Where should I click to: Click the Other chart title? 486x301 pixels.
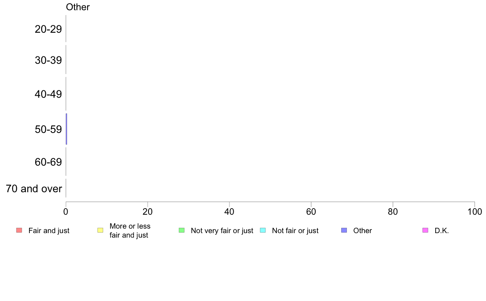point(78,7)
